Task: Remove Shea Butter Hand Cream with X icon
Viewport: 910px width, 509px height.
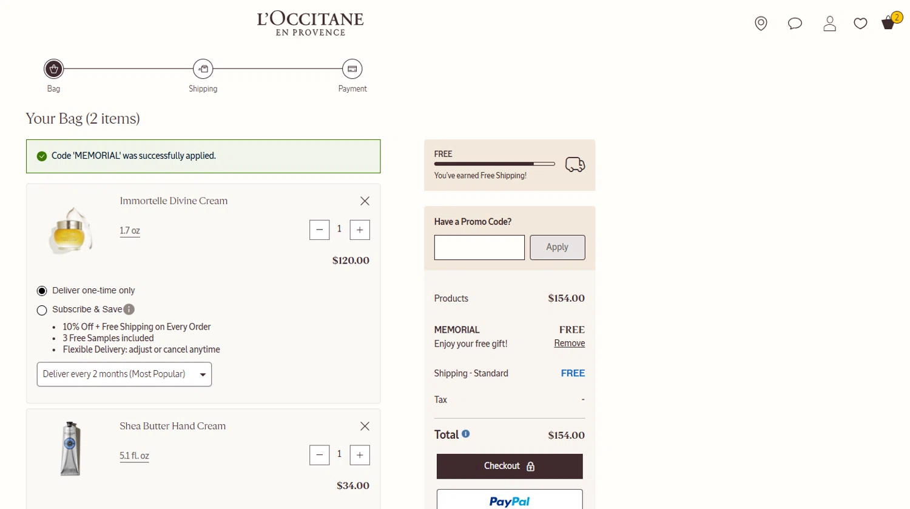Action: click(365, 427)
